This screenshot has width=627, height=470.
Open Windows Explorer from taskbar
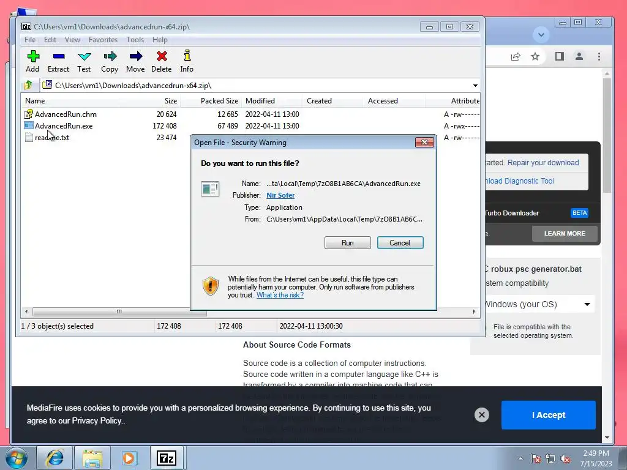pos(92,458)
